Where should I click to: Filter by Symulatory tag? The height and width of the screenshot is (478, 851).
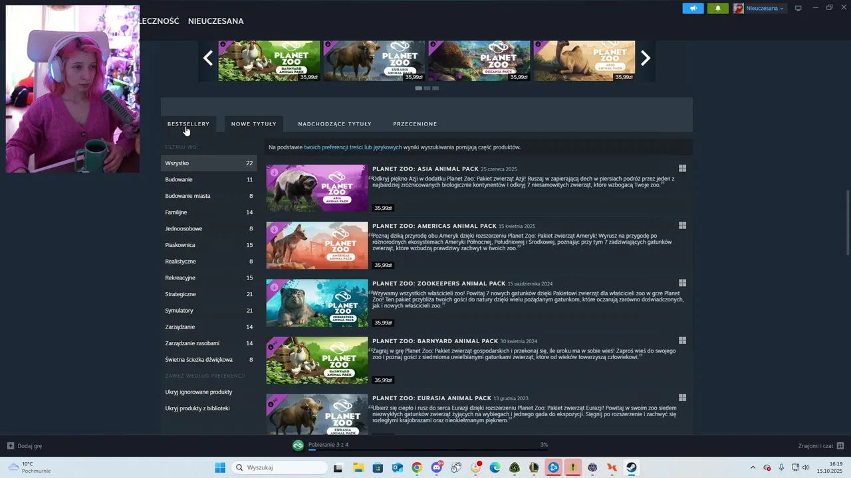(209, 311)
